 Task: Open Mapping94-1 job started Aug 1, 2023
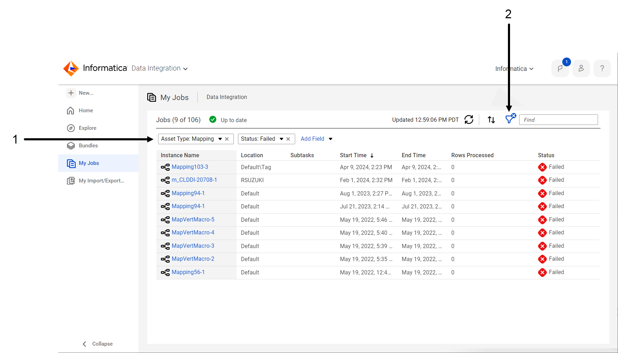(188, 193)
